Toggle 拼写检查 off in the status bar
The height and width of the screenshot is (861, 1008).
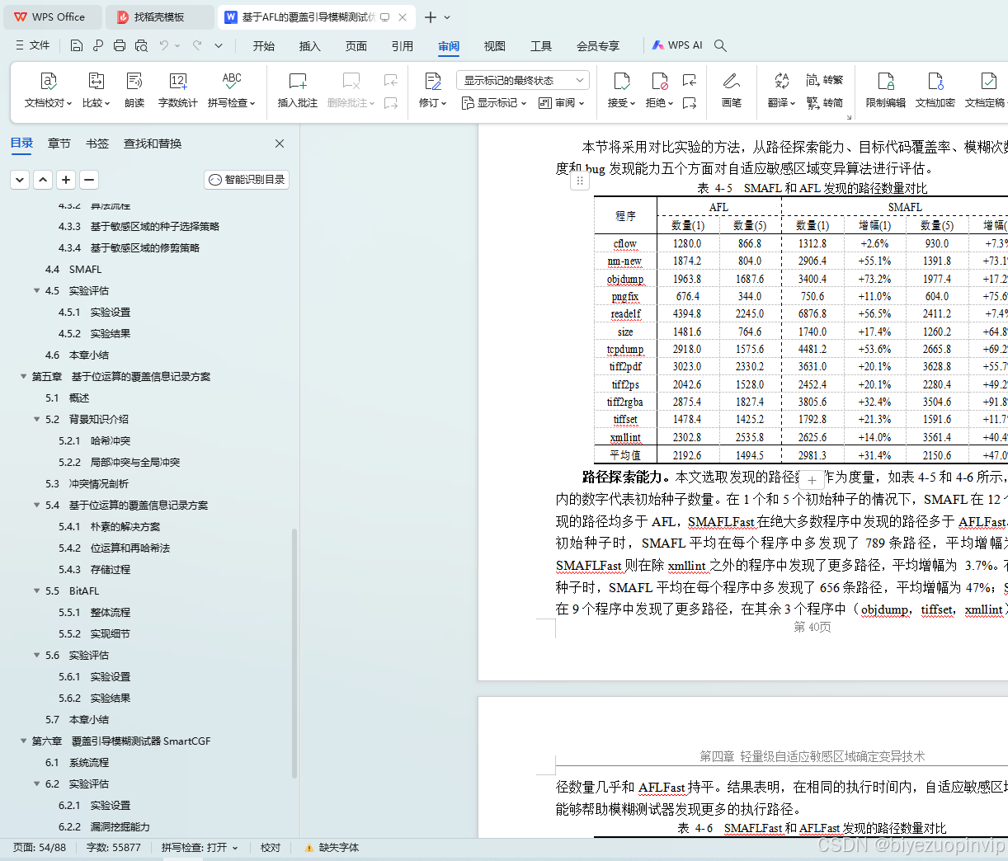point(197,847)
